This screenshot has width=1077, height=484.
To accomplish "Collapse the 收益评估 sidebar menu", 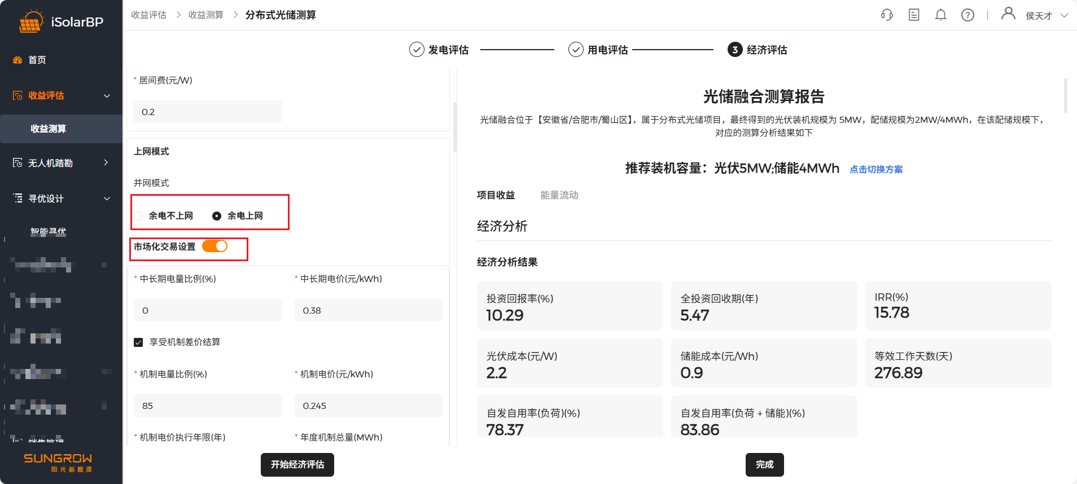I will (x=107, y=96).
